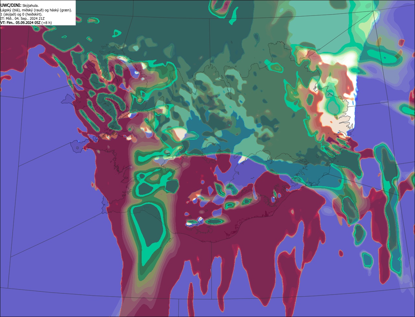Click the 'IT: Mið.. 04. Sep.. 2024 21Z' line
Screen dimensions: 415x317
point(22,18)
